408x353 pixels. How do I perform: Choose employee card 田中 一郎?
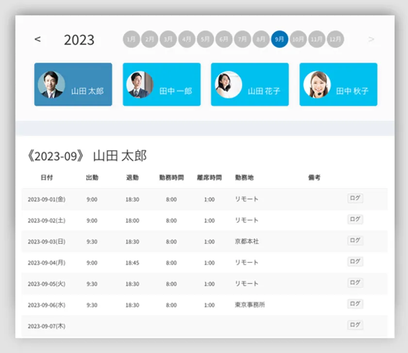162,84
